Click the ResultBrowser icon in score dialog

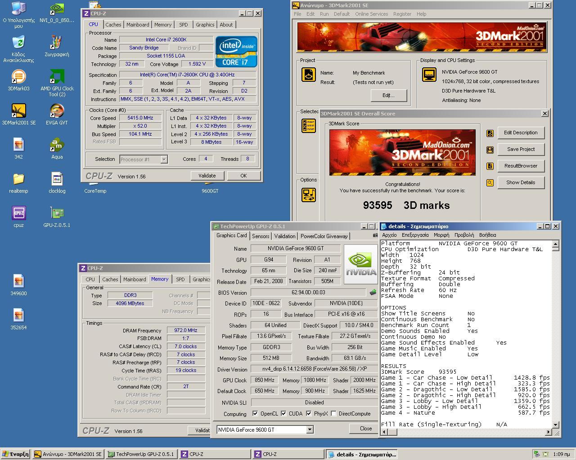pyautogui.click(x=490, y=166)
